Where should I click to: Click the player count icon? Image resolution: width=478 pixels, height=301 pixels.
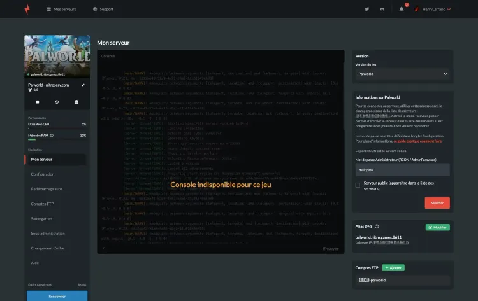30,90
